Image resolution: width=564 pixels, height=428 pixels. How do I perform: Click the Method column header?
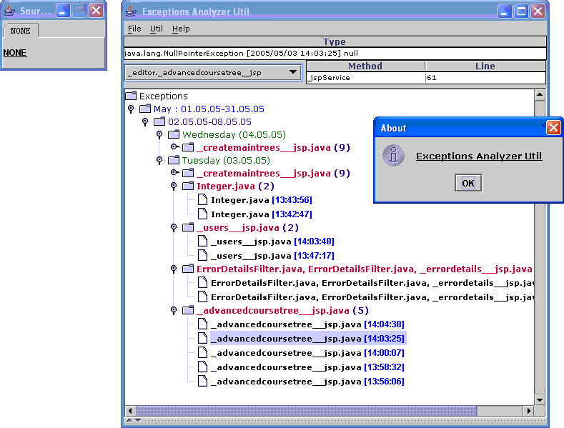coord(365,66)
